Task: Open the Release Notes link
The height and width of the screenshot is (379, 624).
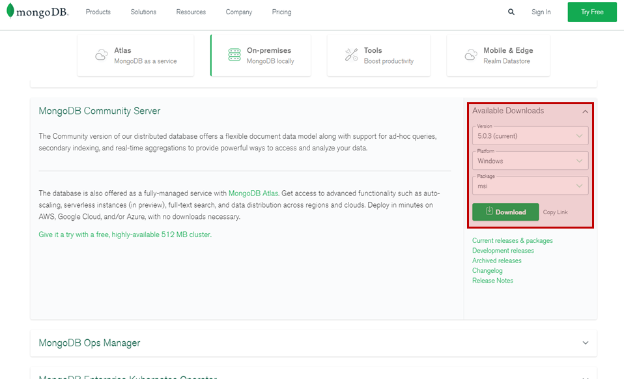Action: coord(492,281)
